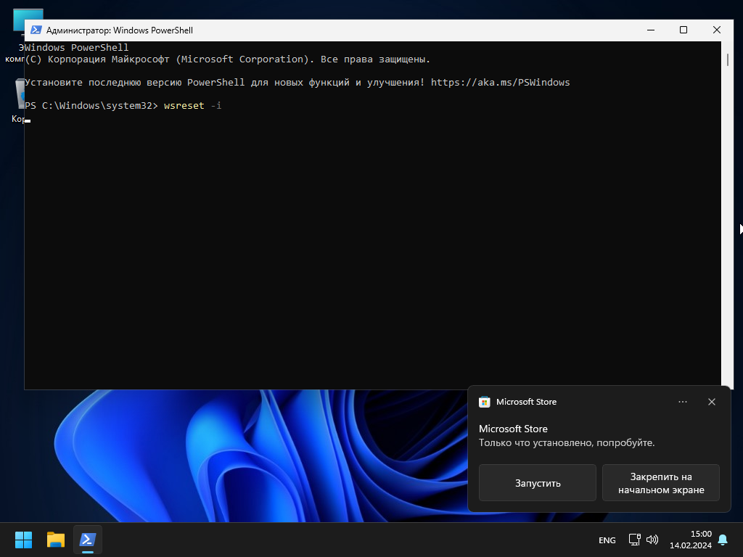Follow the aka.ms/PSWindows link
The width and height of the screenshot is (743, 557).
500,83
